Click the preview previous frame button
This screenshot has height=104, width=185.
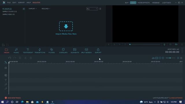[x=109, y=44]
